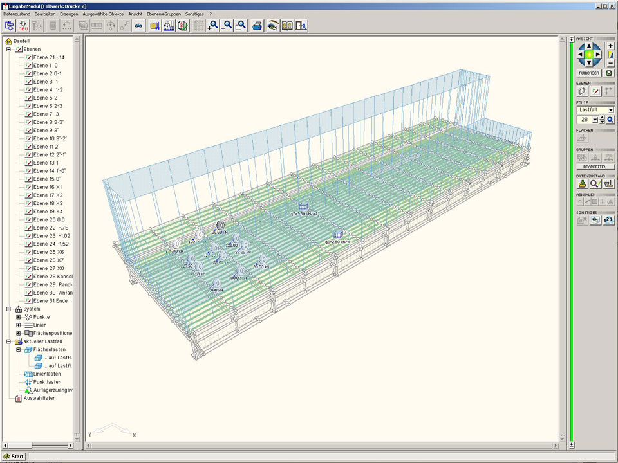618x463 pixels.
Task: Click the eye view icon in toolbar
Action: pyautogui.click(x=273, y=26)
